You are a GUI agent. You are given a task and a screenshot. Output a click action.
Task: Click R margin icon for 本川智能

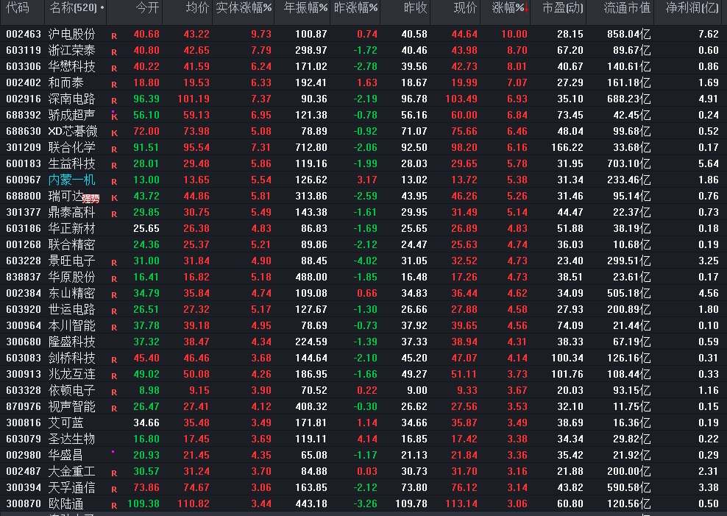(x=114, y=328)
